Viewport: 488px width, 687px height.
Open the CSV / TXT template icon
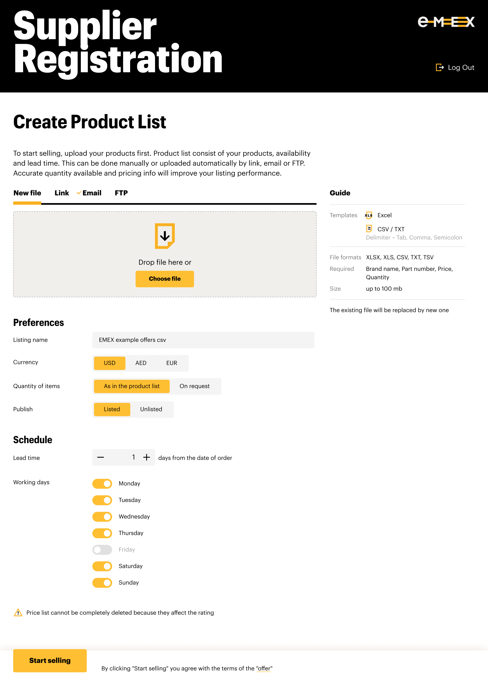[369, 229]
